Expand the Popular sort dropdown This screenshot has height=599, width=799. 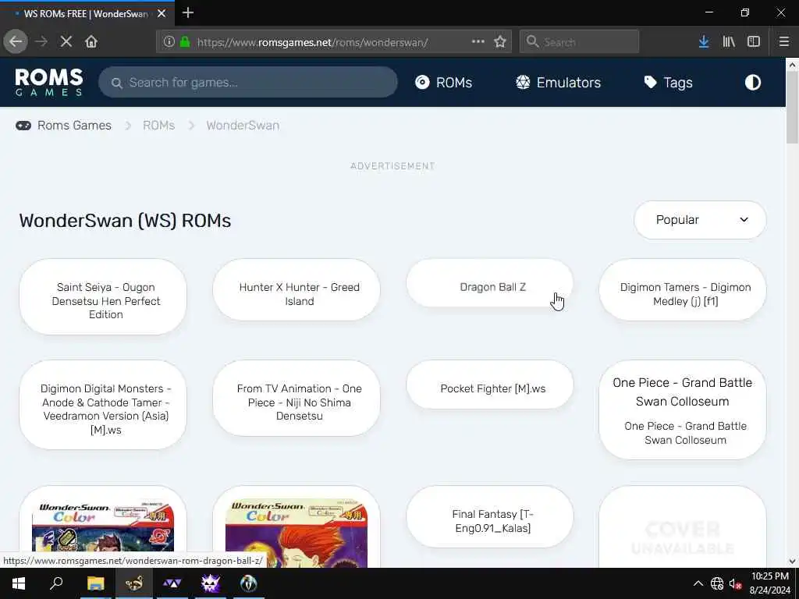click(x=700, y=220)
